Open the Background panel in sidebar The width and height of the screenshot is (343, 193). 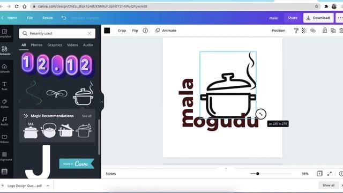click(x=5, y=157)
